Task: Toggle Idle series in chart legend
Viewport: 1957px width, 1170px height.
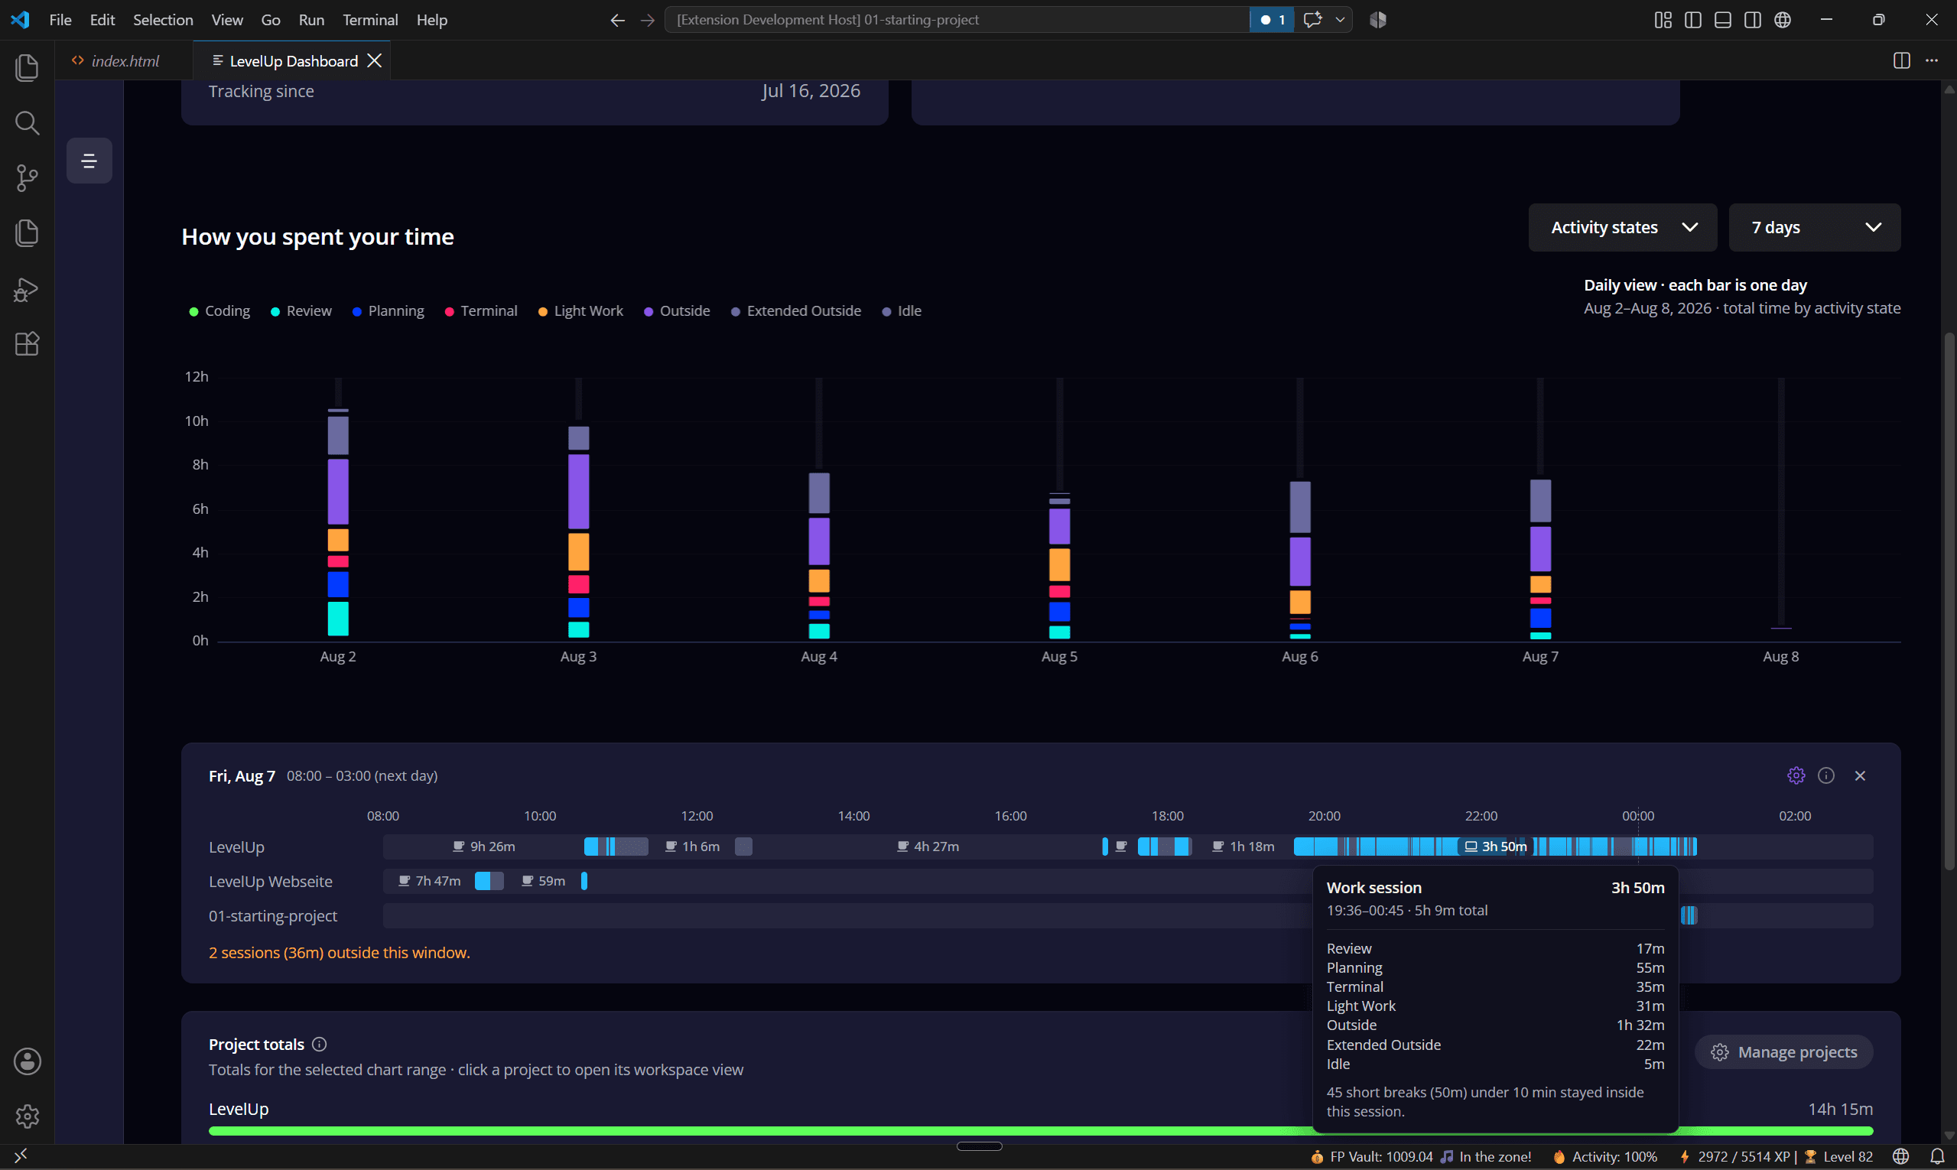Action: [901, 310]
